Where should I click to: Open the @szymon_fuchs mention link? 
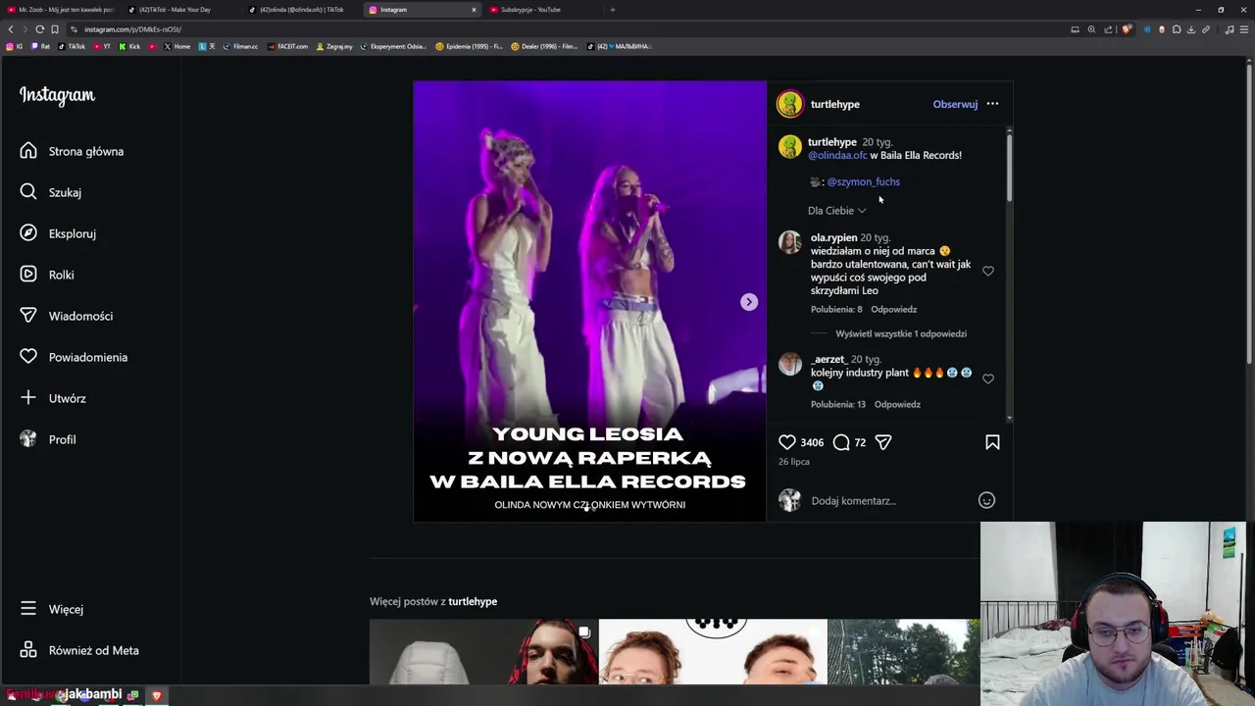(863, 181)
